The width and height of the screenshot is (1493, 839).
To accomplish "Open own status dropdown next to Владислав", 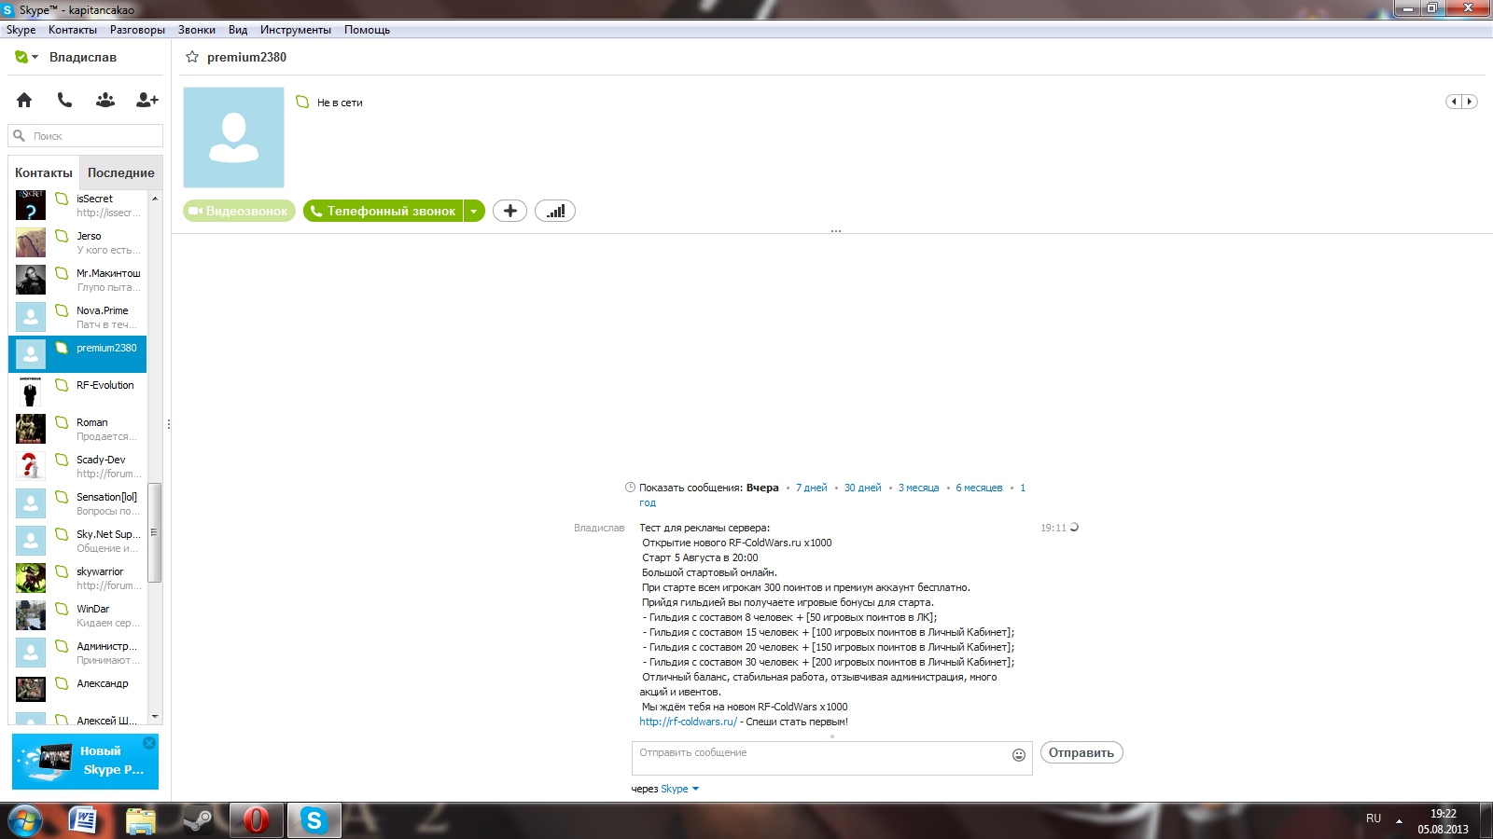I will pyautogui.click(x=27, y=57).
